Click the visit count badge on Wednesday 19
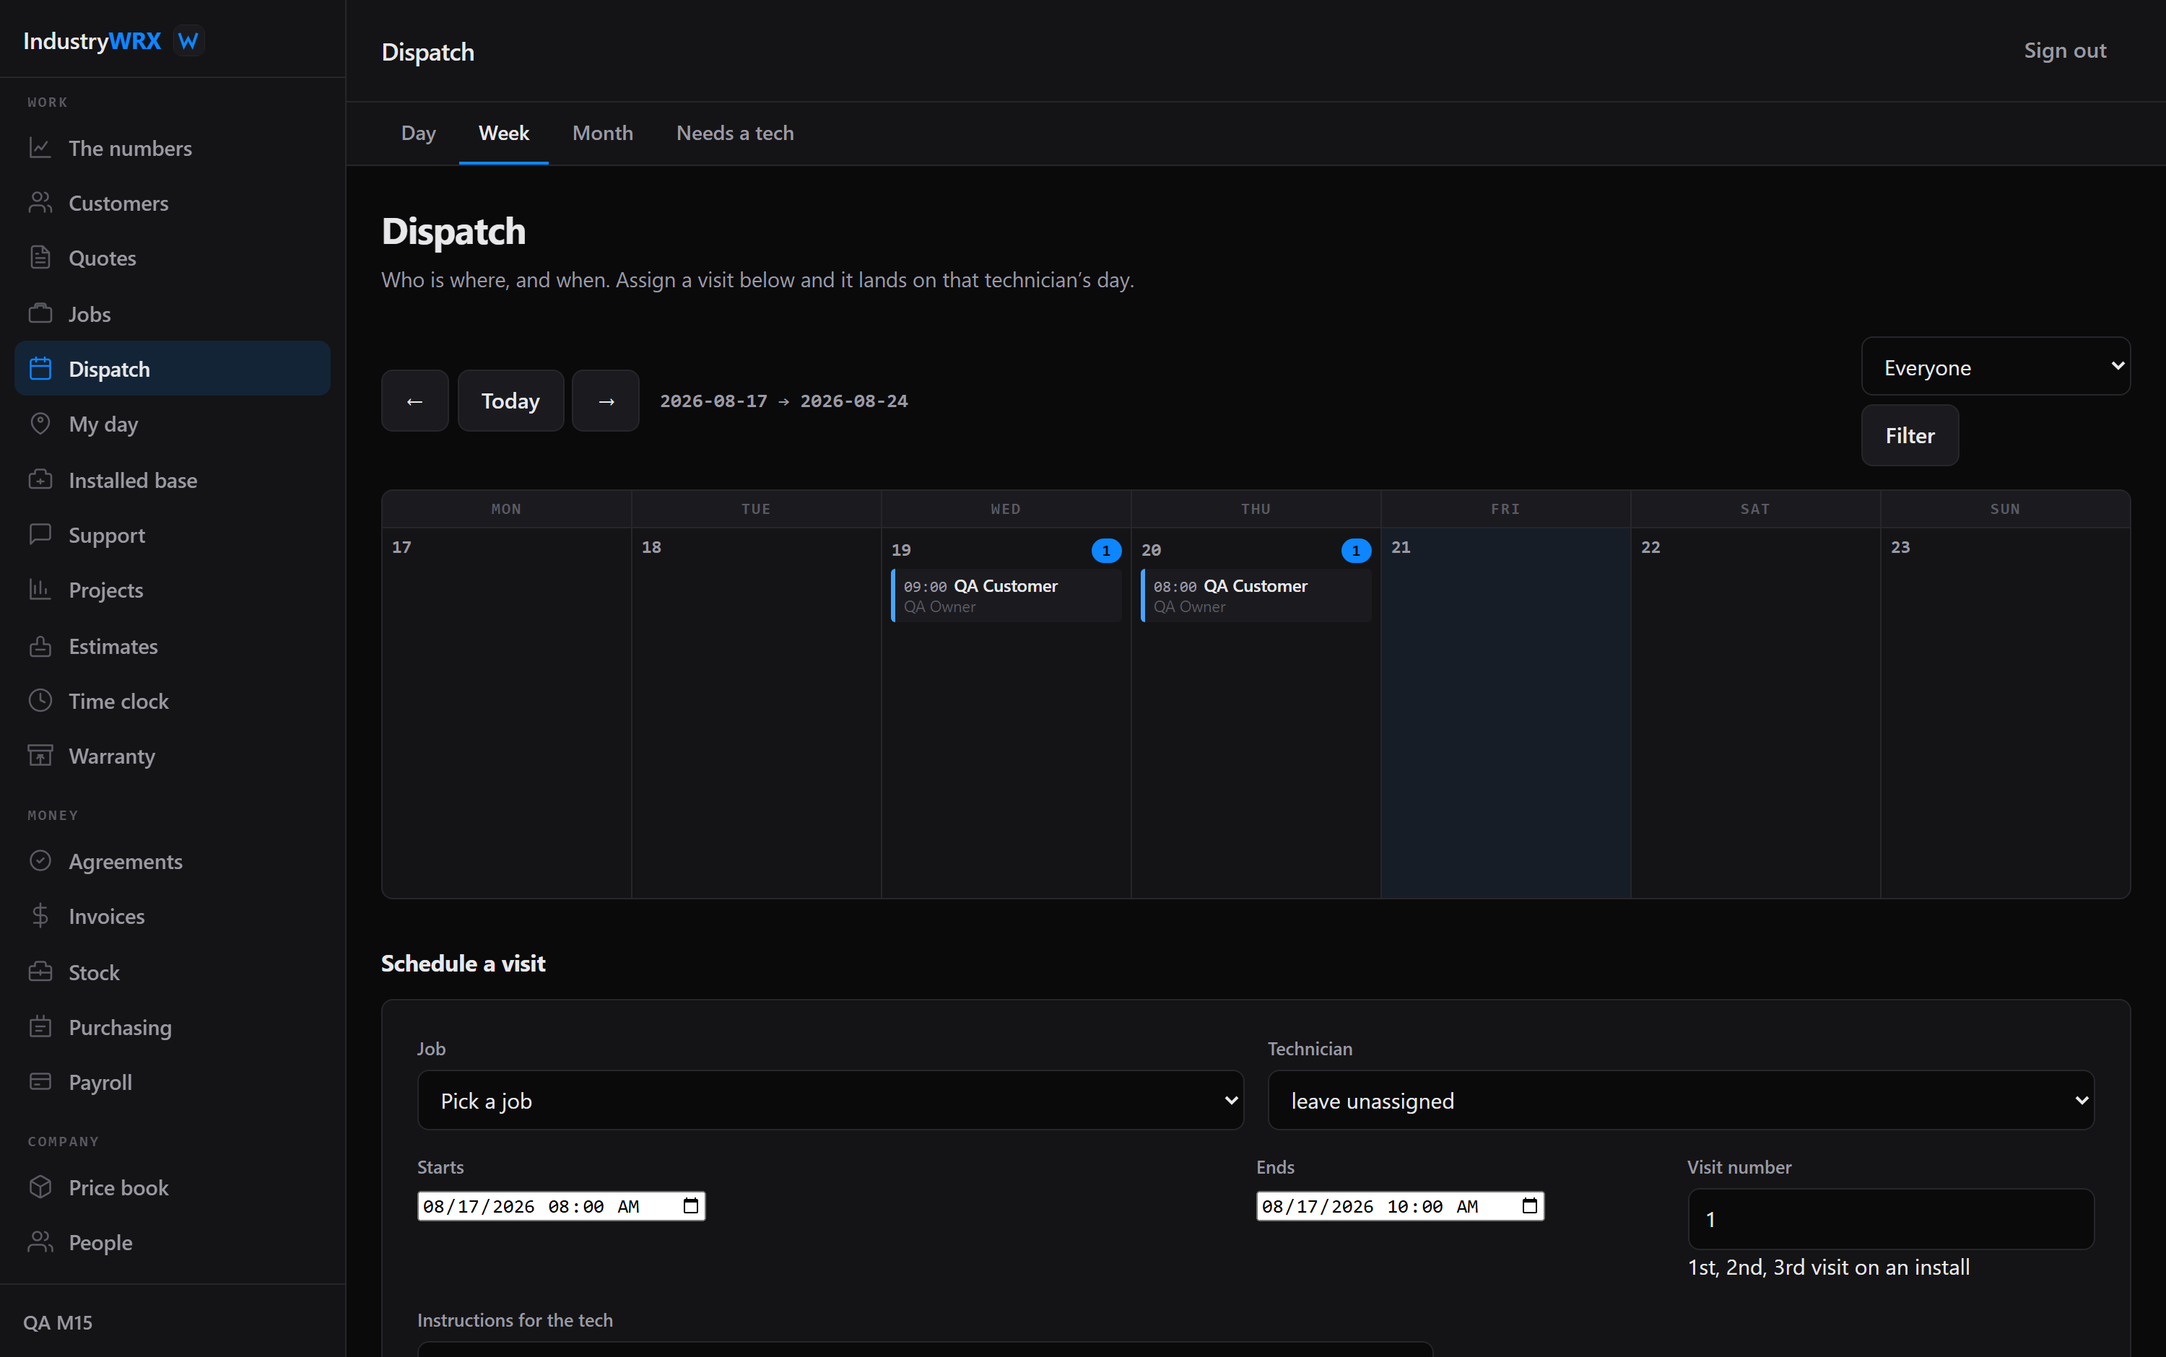 click(1106, 550)
